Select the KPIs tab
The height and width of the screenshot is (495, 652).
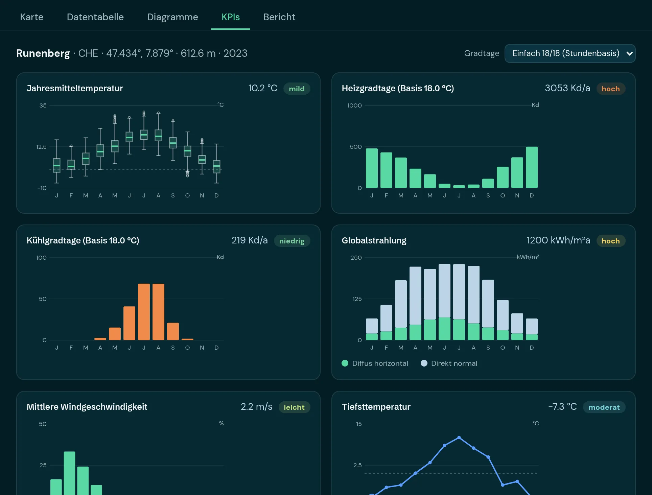(x=231, y=17)
